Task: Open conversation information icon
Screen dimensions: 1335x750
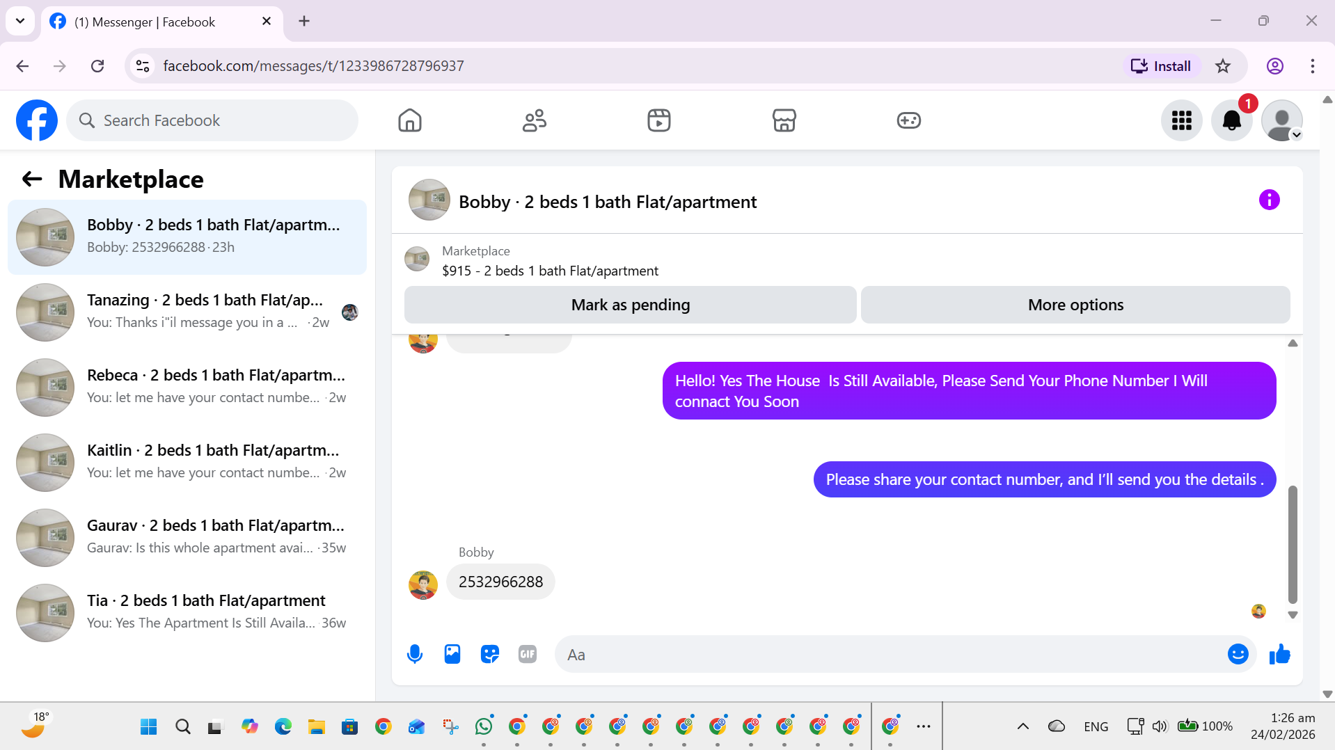Action: (1269, 200)
